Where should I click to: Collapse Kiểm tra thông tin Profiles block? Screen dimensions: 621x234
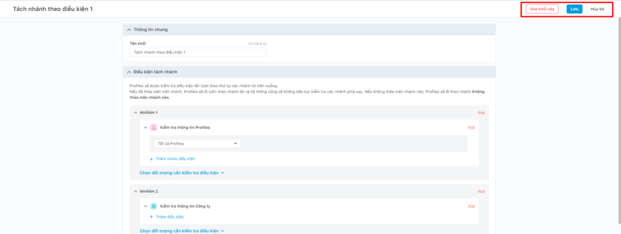(x=146, y=128)
